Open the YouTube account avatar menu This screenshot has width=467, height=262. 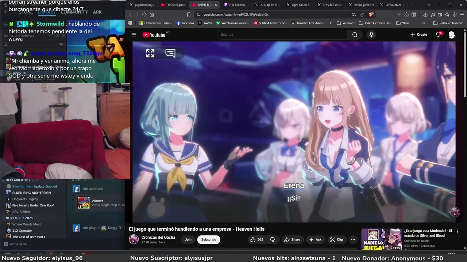click(452, 35)
